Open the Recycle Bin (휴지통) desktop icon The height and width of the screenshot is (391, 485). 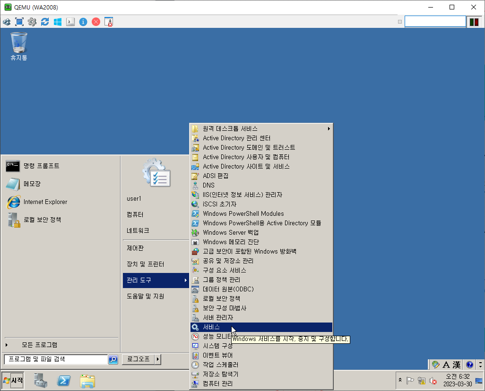point(19,46)
